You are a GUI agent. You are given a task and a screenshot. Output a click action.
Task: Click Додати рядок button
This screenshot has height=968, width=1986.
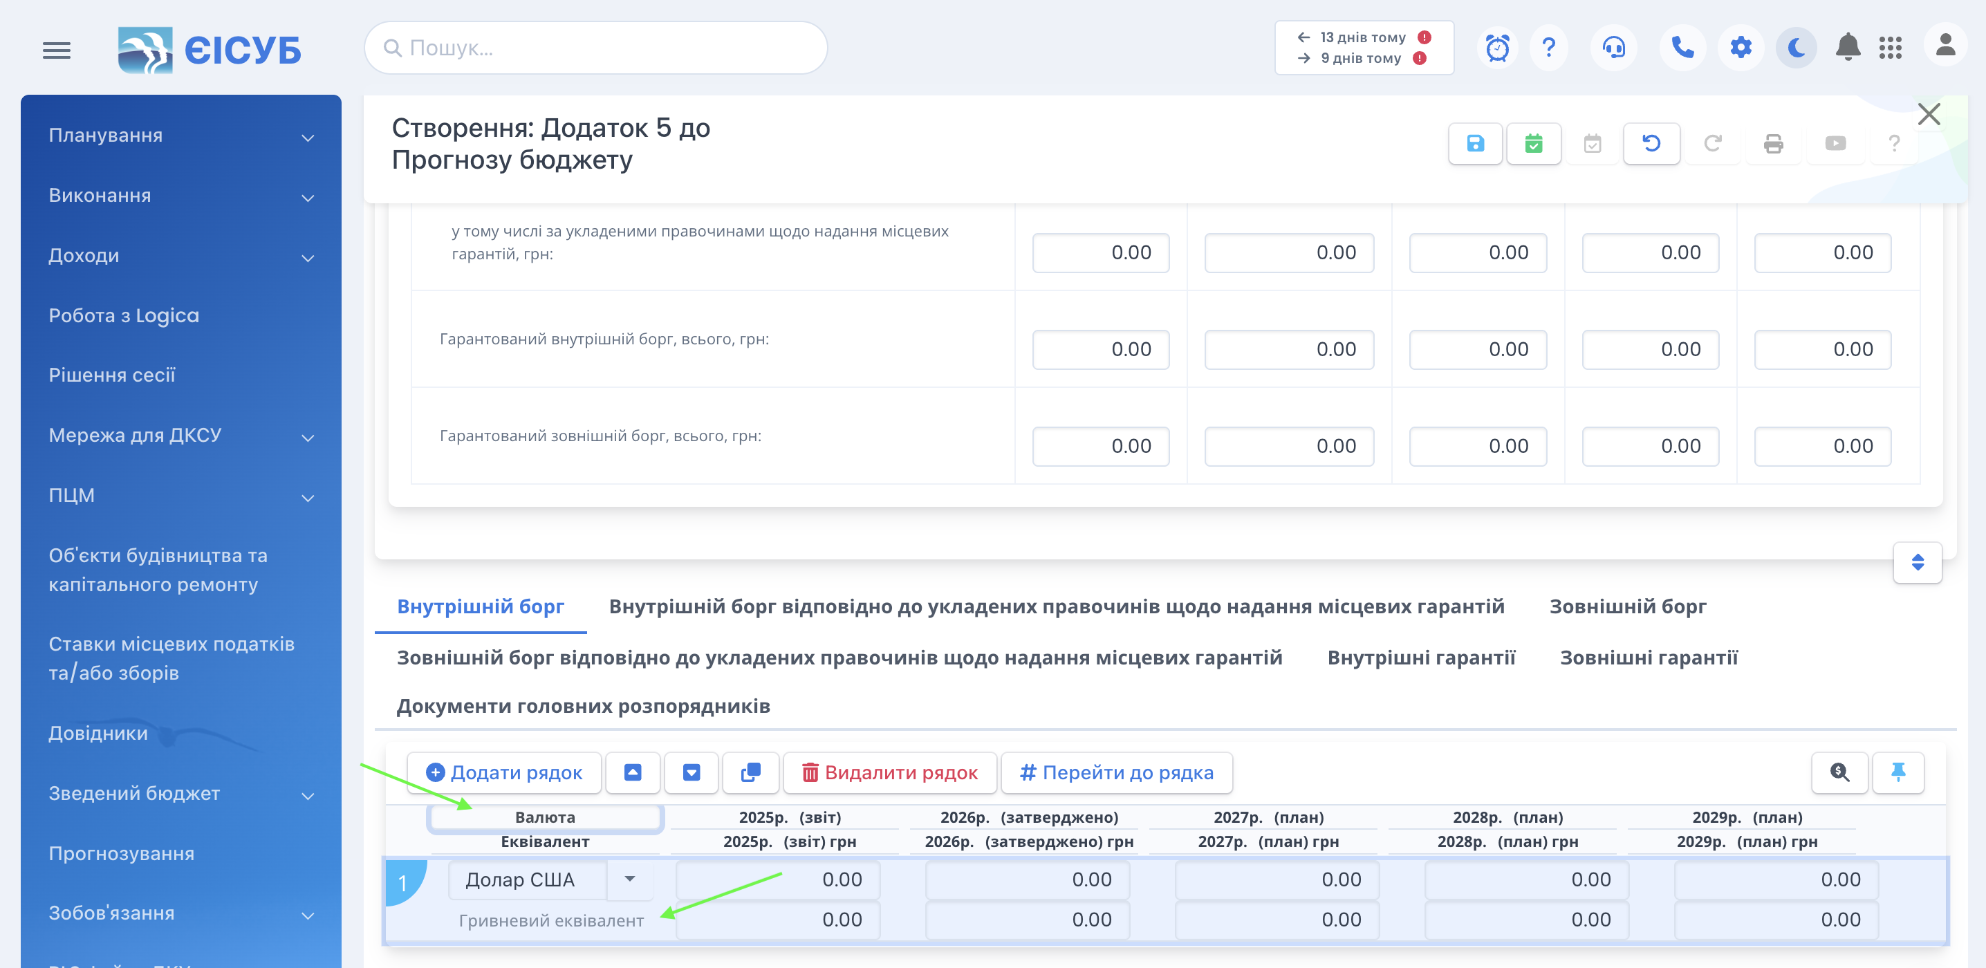click(504, 772)
